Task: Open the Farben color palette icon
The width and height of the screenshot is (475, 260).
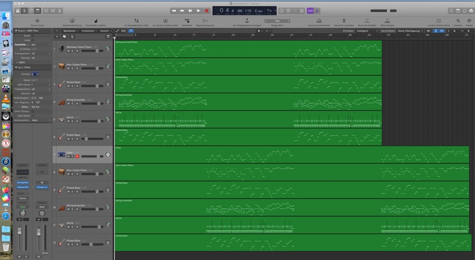Action: 469,21
